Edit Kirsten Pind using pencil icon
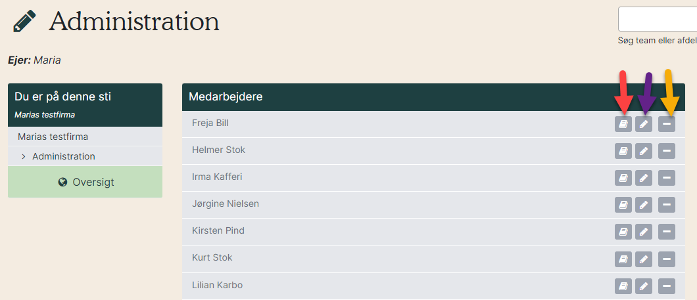 point(644,232)
